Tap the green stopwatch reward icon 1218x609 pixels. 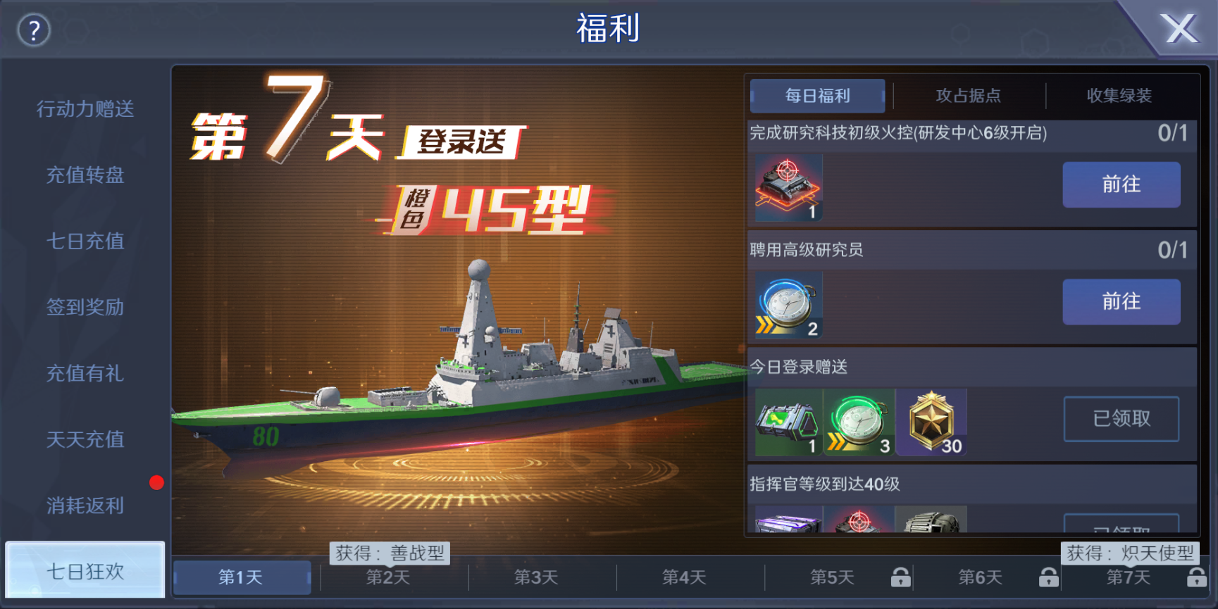coord(859,422)
